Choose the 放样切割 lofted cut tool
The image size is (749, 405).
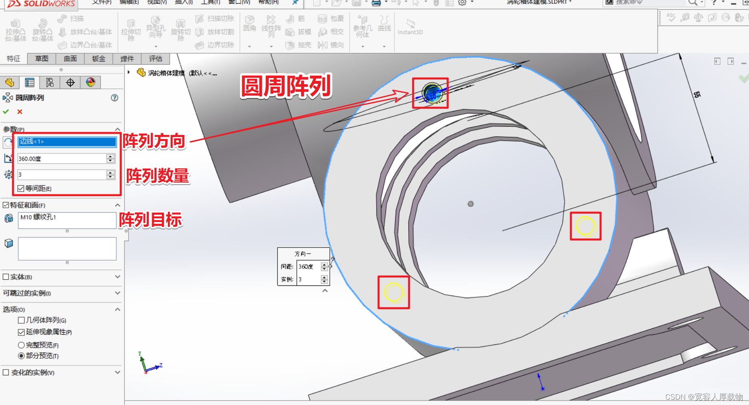pos(214,32)
